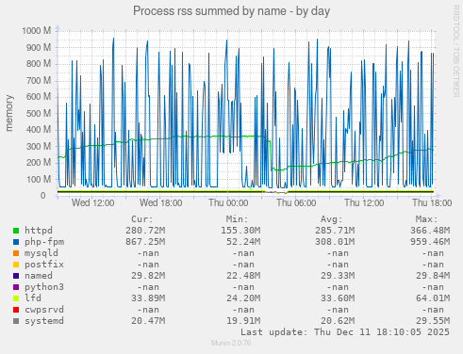Click lfd average value 33.60M
Screen dimensions: 463x354
[x=338, y=298]
